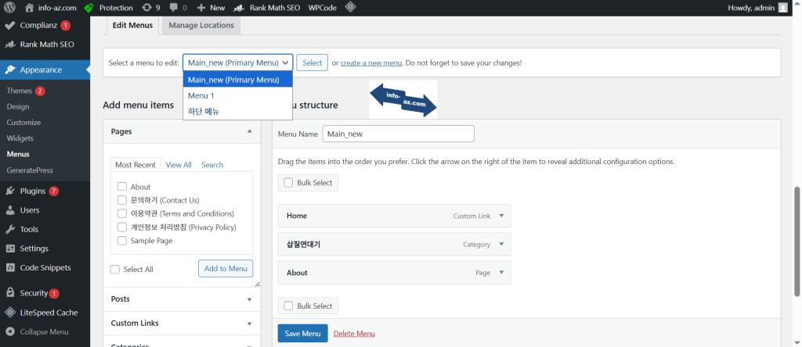Open Security shield icon in sidebar

(x=10, y=293)
